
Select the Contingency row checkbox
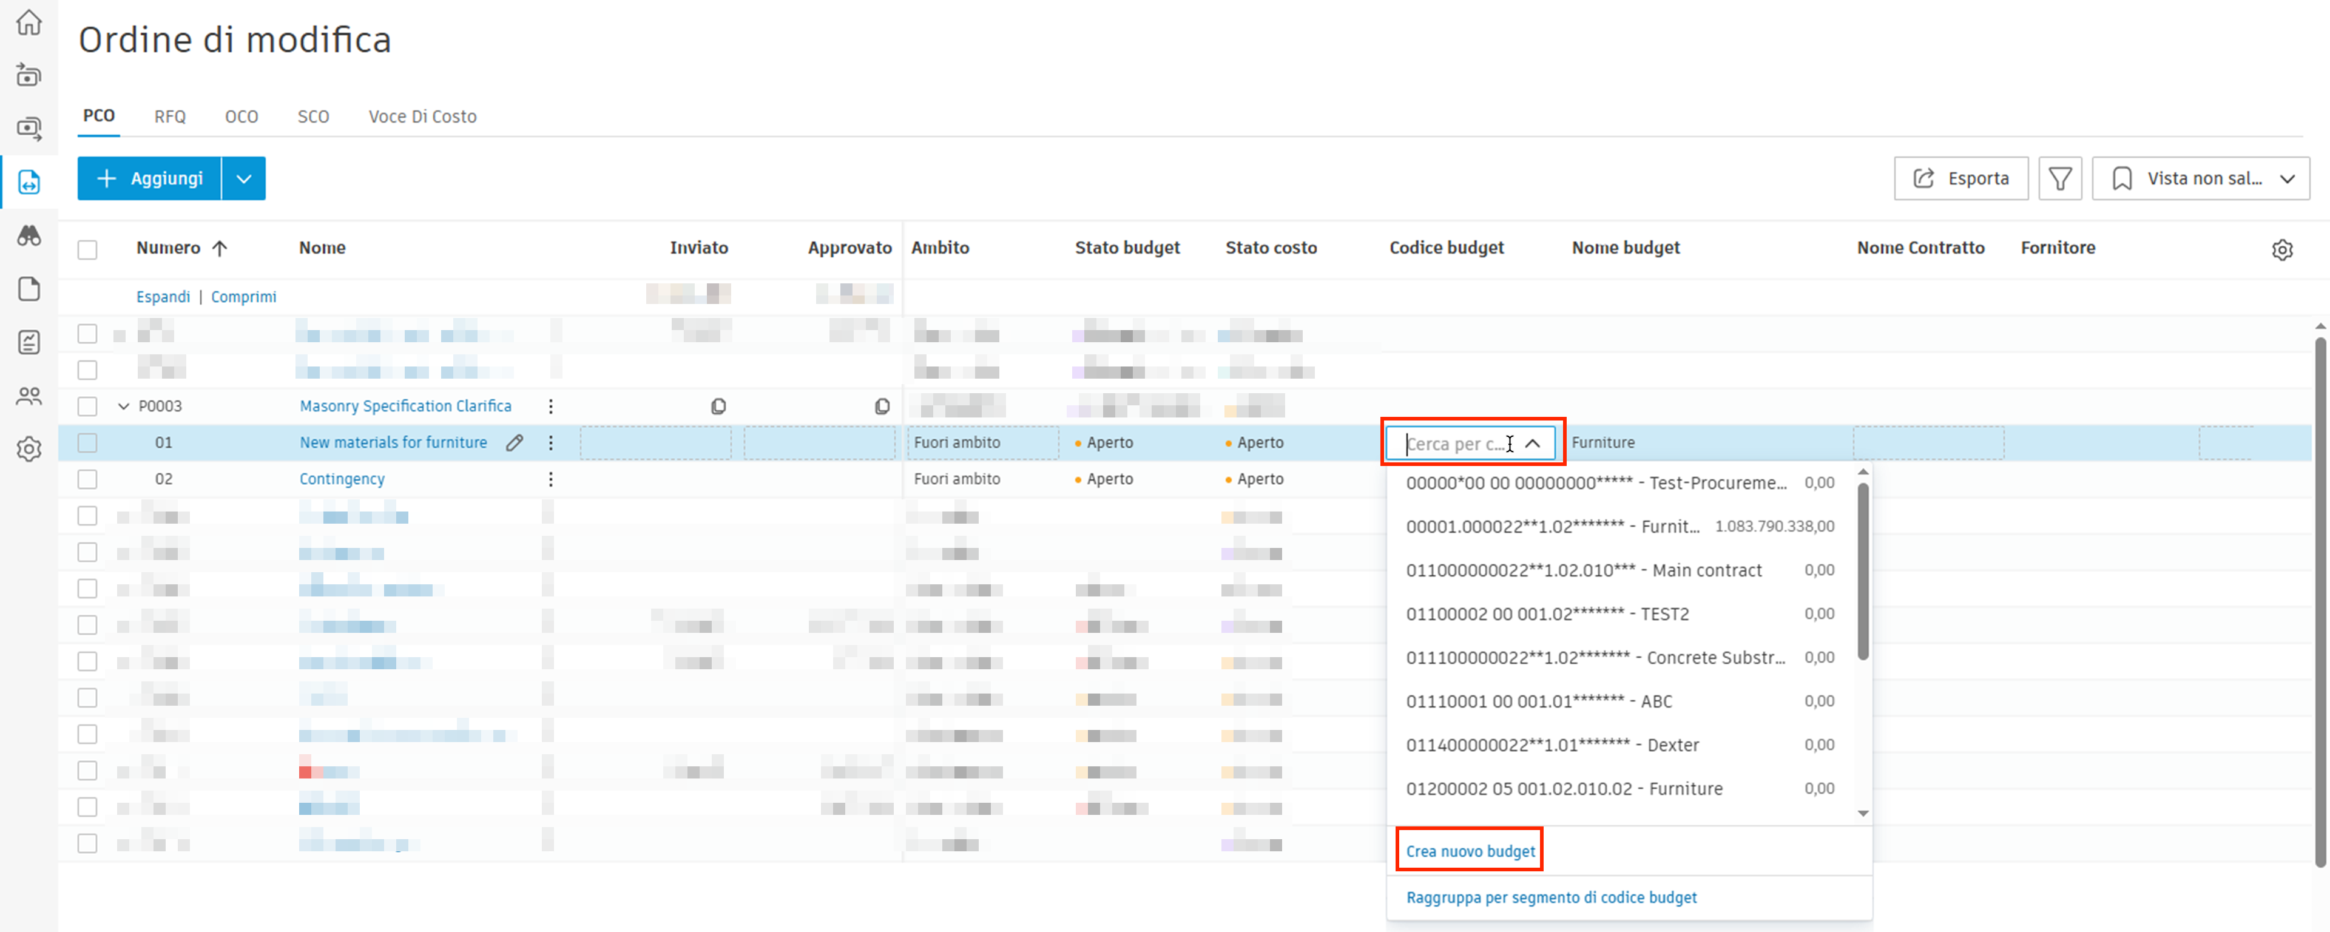coord(87,479)
